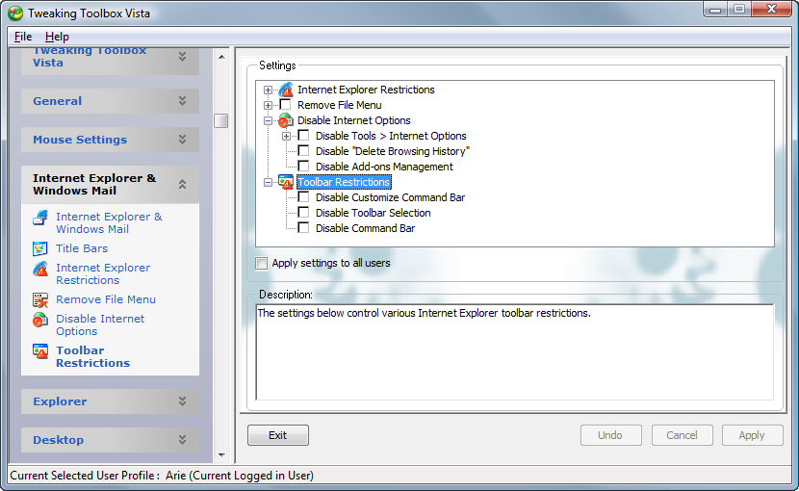Enable Disable Customize Command Bar checkbox
Viewport: 799px width, 491px height.
[303, 196]
